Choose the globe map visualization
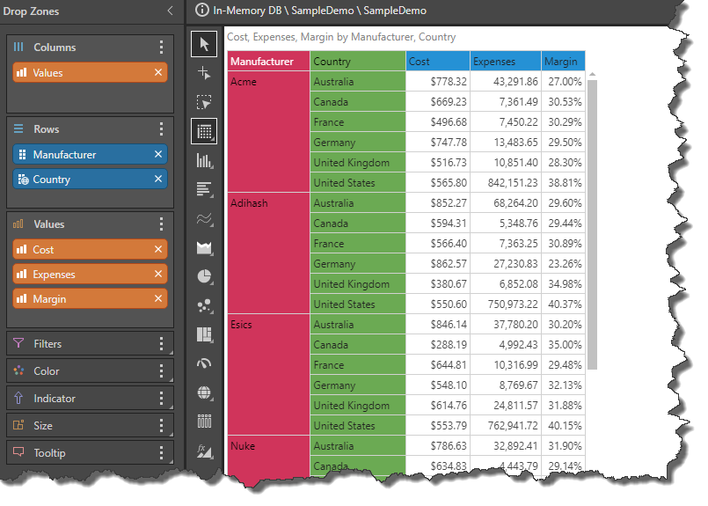The height and width of the screenshot is (506, 708). 204,392
